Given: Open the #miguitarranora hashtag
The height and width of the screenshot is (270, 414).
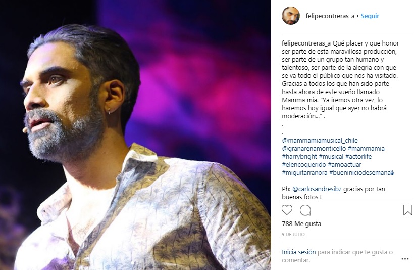Looking at the screenshot, I should point(304,173).
